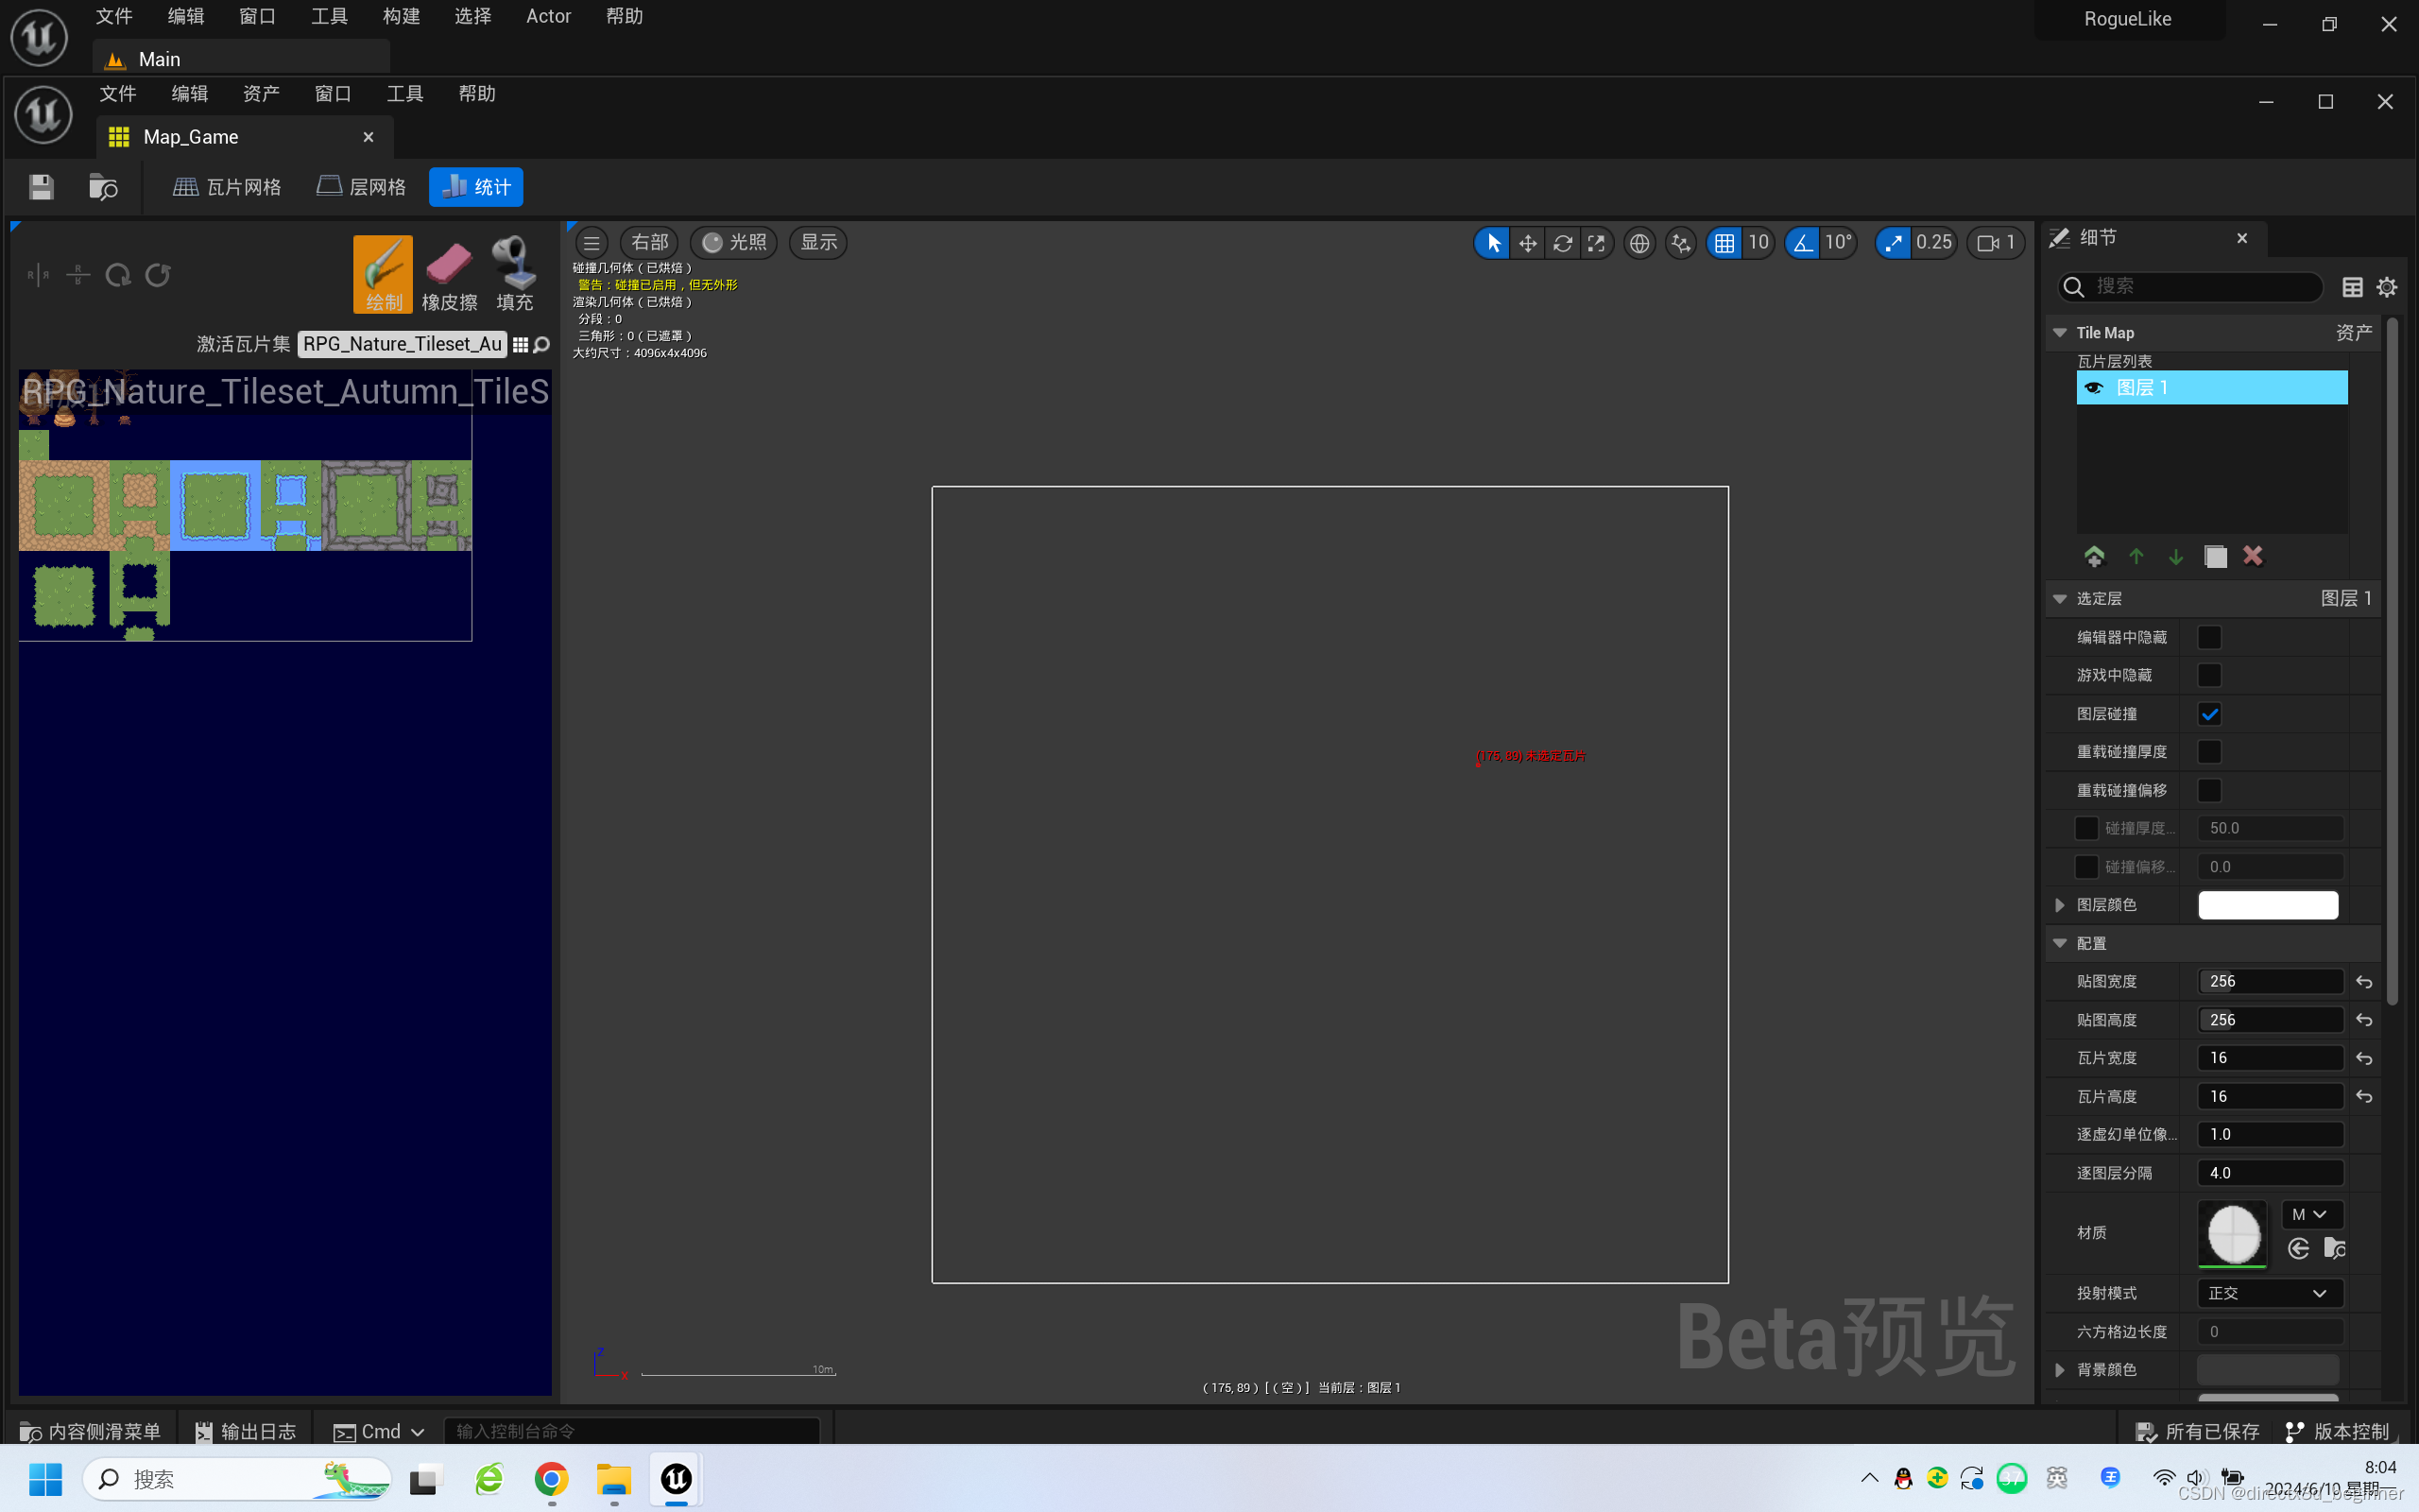
Task: Toggle 编辑器中隐藏 visibility checkbox
Action: coord(2208,636)
